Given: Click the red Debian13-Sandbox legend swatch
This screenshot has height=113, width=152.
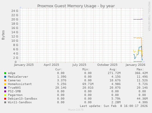Looking at the screenshot, I should [5, 99].
